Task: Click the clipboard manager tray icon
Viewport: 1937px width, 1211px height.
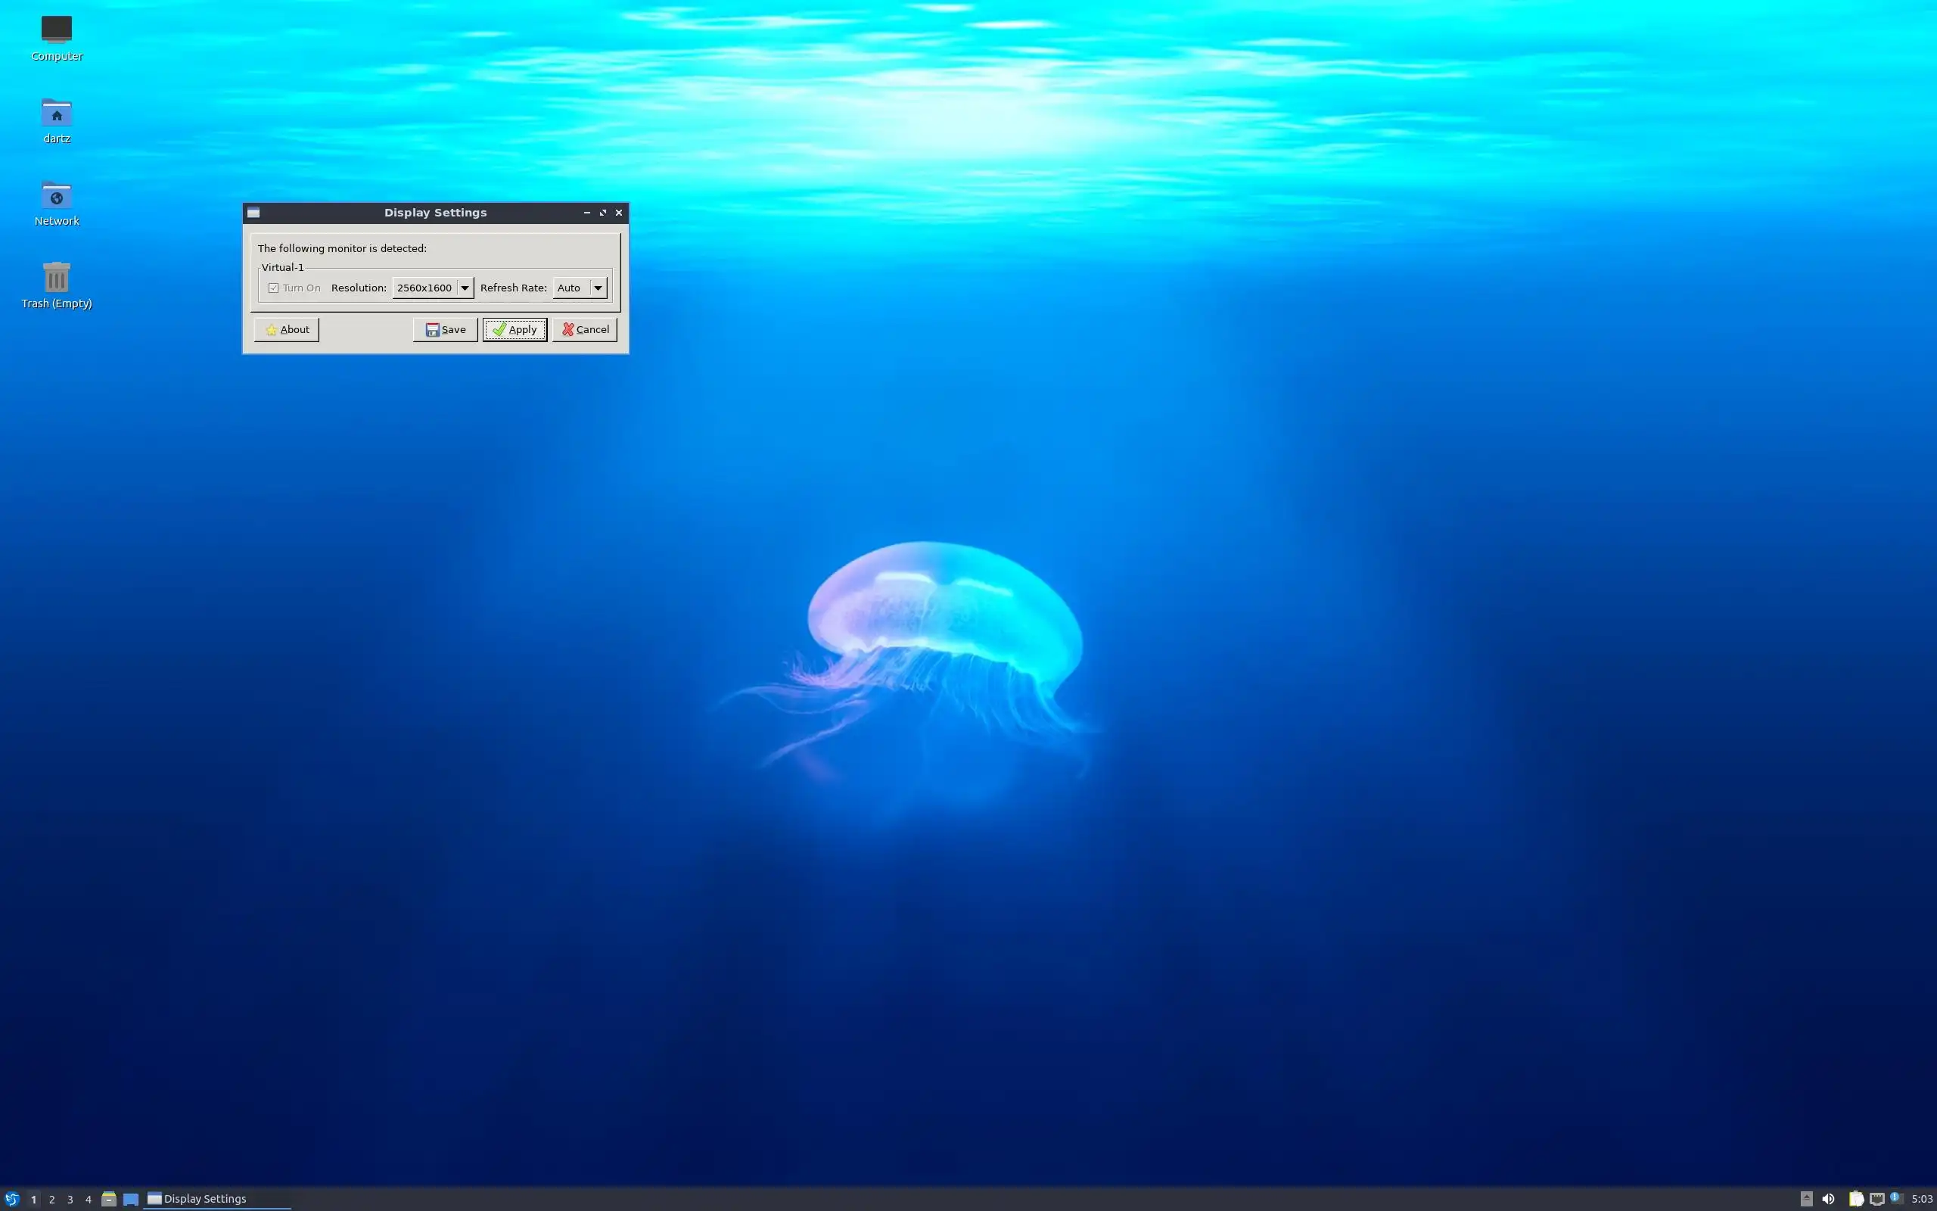Action: pyautogui.click(x=1855, y=1199)
